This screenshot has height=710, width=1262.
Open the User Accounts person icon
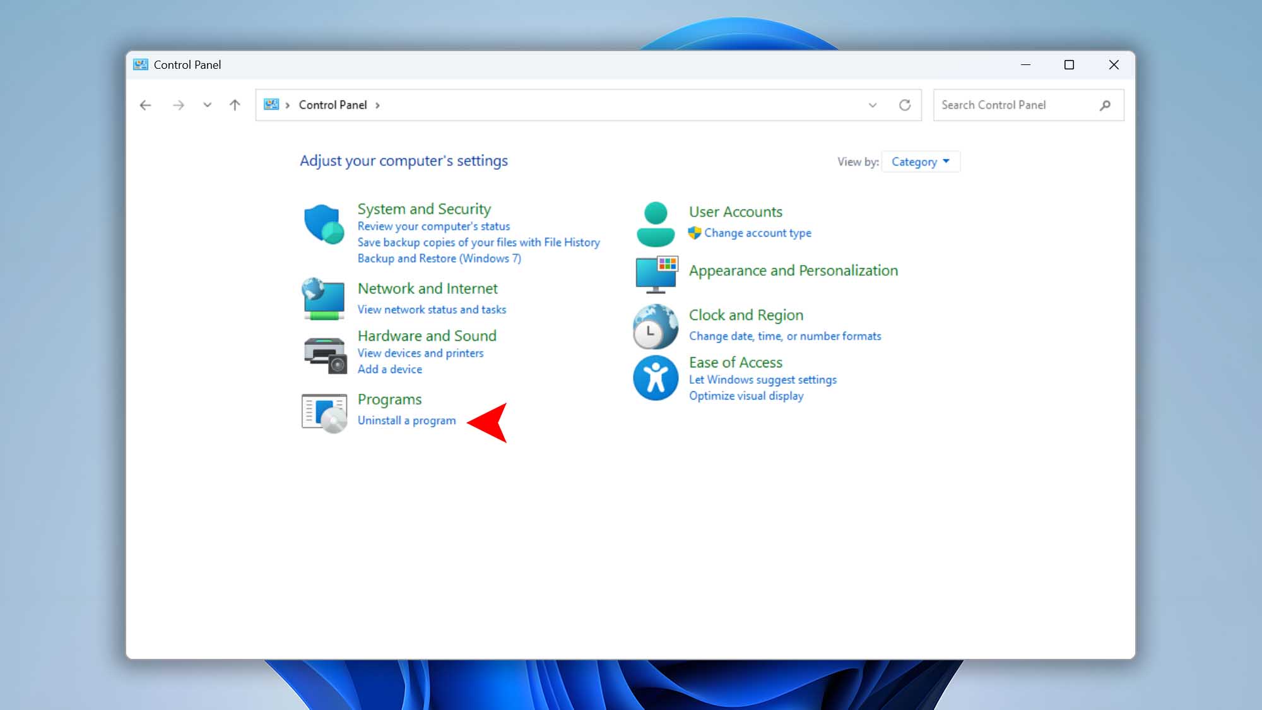pos(656,224)
